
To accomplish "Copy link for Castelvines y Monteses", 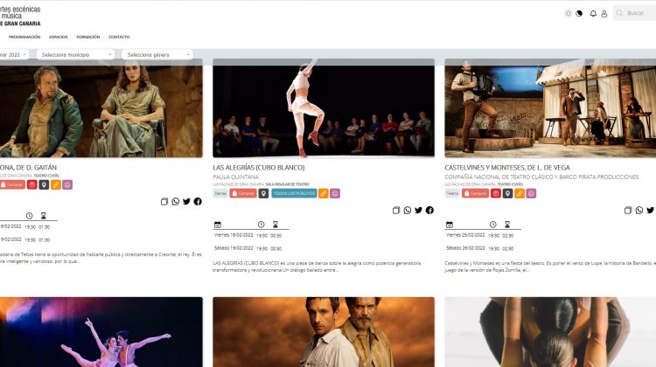I will [628, 211].
